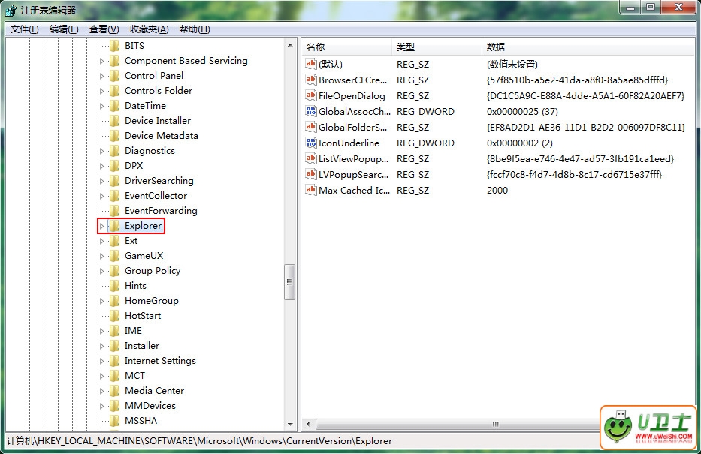Expand the Controls Folder key
The image size is (701, 454).
click(102, 91)
